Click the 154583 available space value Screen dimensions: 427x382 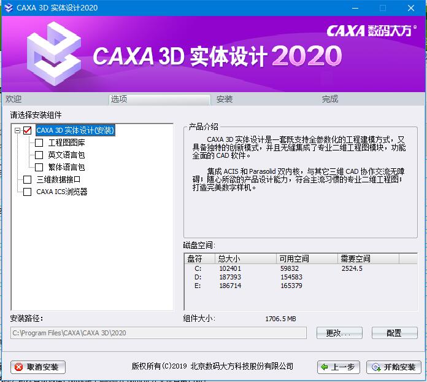291,278
